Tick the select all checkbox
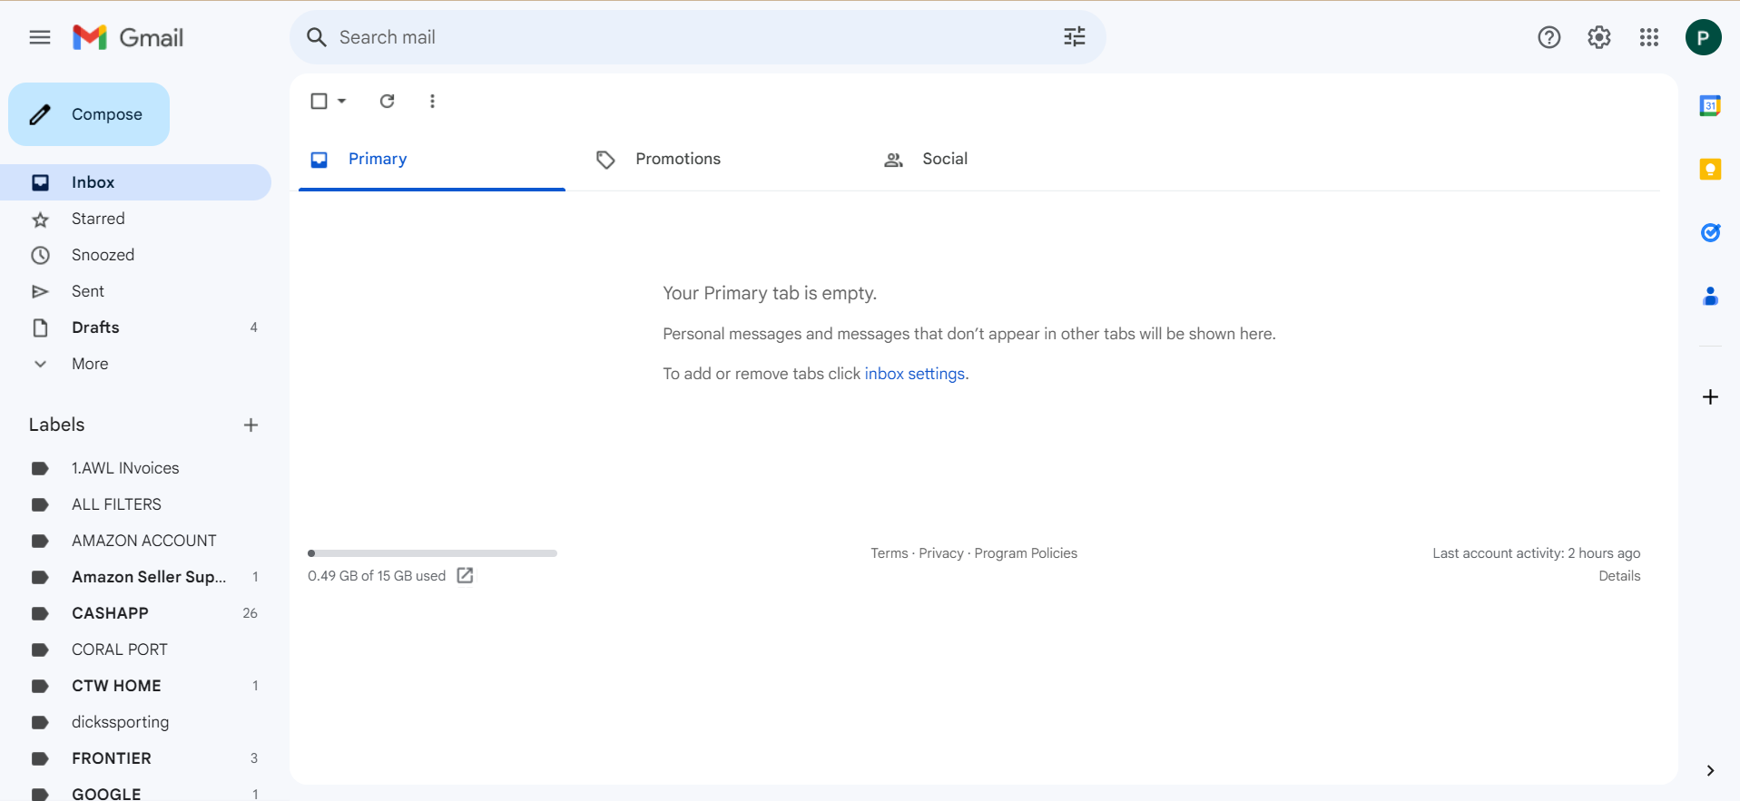1740x801 pixels. click(319, 101)
